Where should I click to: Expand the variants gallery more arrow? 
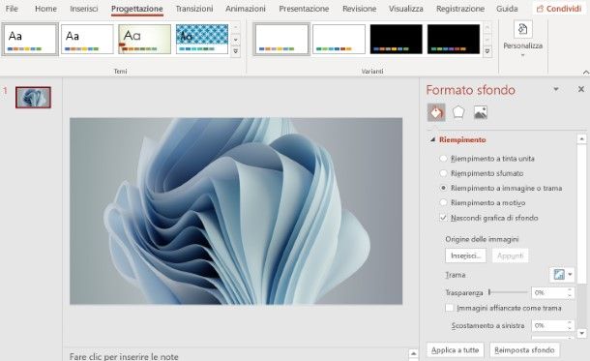[x=487, y=50]
